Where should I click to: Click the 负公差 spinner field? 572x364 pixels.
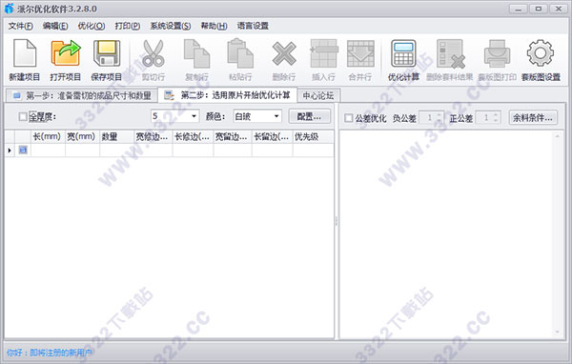(431, 117)
